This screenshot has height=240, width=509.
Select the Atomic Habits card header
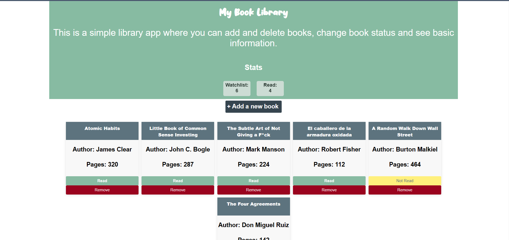[102, 131]
